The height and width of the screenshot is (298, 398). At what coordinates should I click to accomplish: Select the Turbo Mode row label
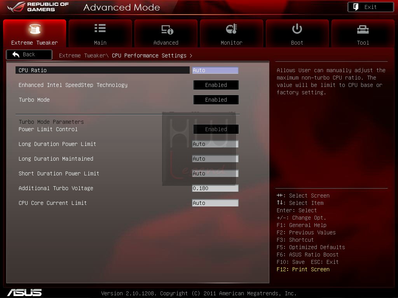coord(34,100)
